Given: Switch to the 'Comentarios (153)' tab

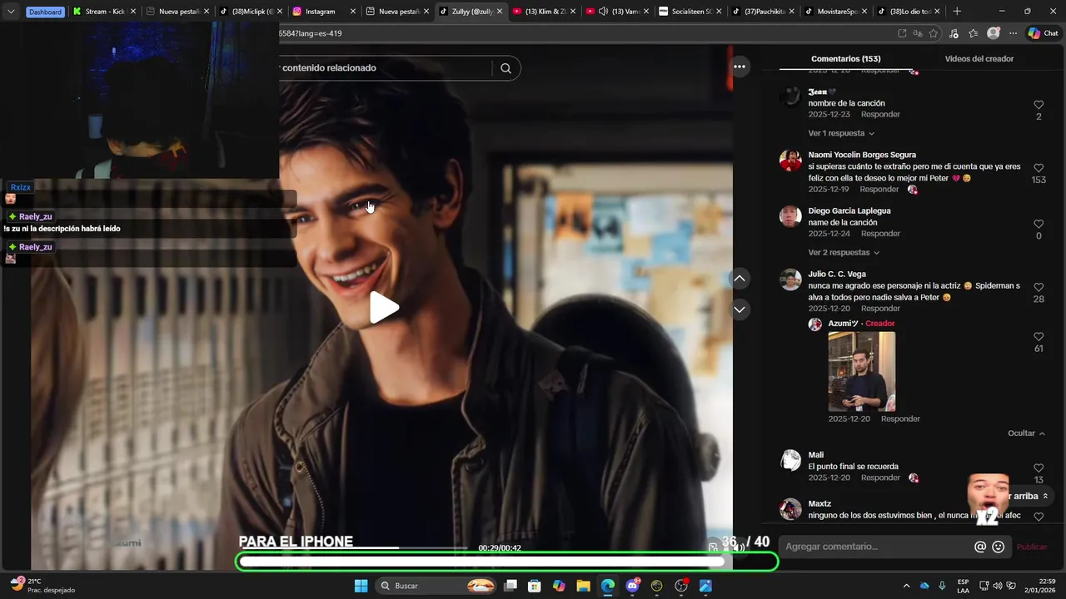Looking at the screenshot, I should click(845, 59).
